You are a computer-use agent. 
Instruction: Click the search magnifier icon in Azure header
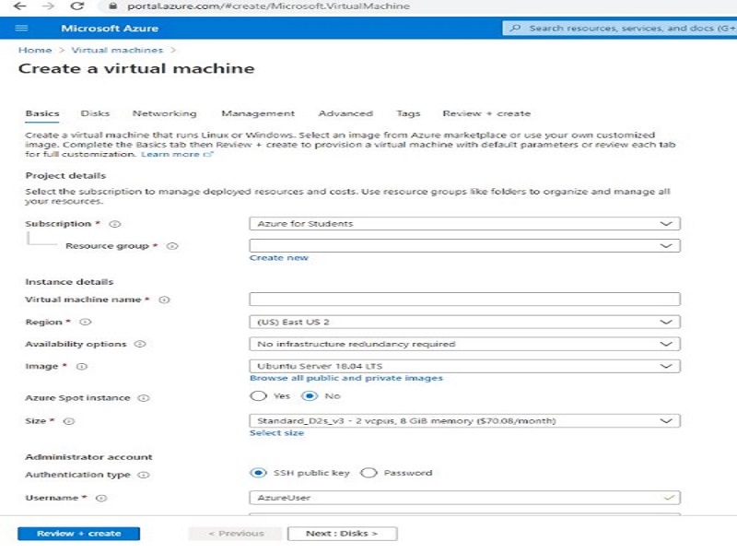tap(515, 29)
